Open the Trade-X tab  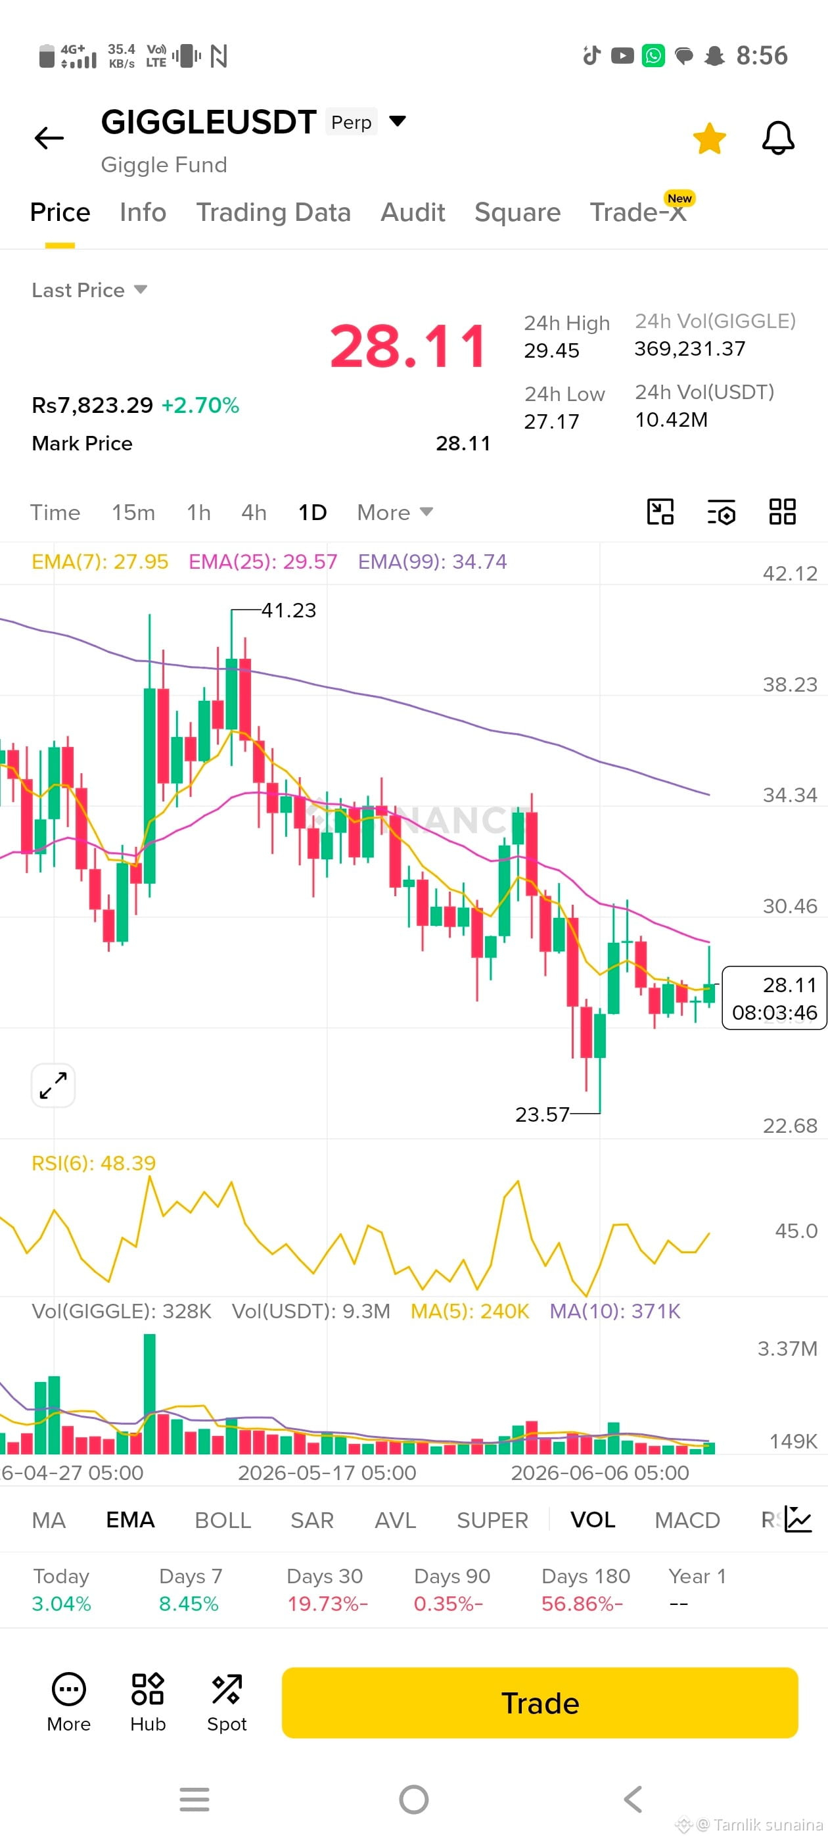click(638, 212)
